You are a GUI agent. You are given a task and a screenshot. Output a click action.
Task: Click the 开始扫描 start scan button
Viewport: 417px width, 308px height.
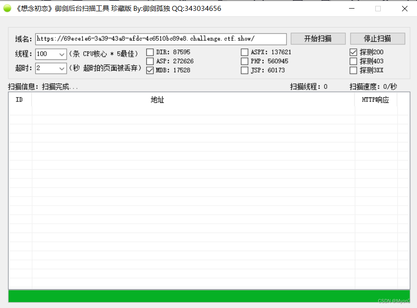[318, 38]
